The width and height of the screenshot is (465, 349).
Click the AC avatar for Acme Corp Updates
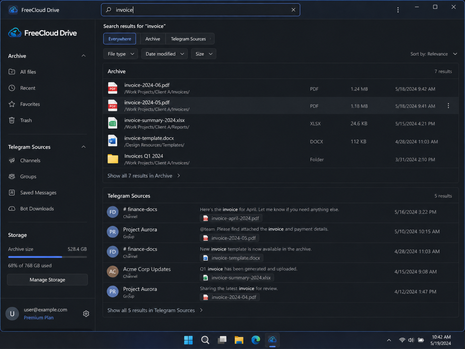113,272
